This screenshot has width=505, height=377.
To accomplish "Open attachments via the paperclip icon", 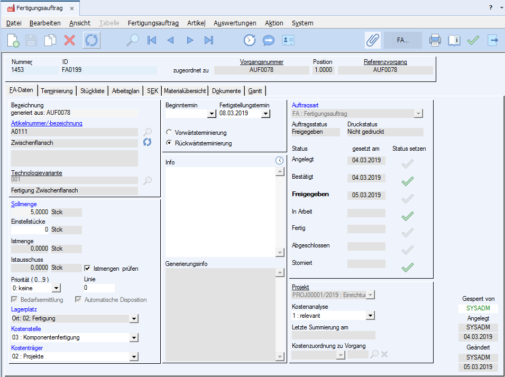I will [373, 40].
